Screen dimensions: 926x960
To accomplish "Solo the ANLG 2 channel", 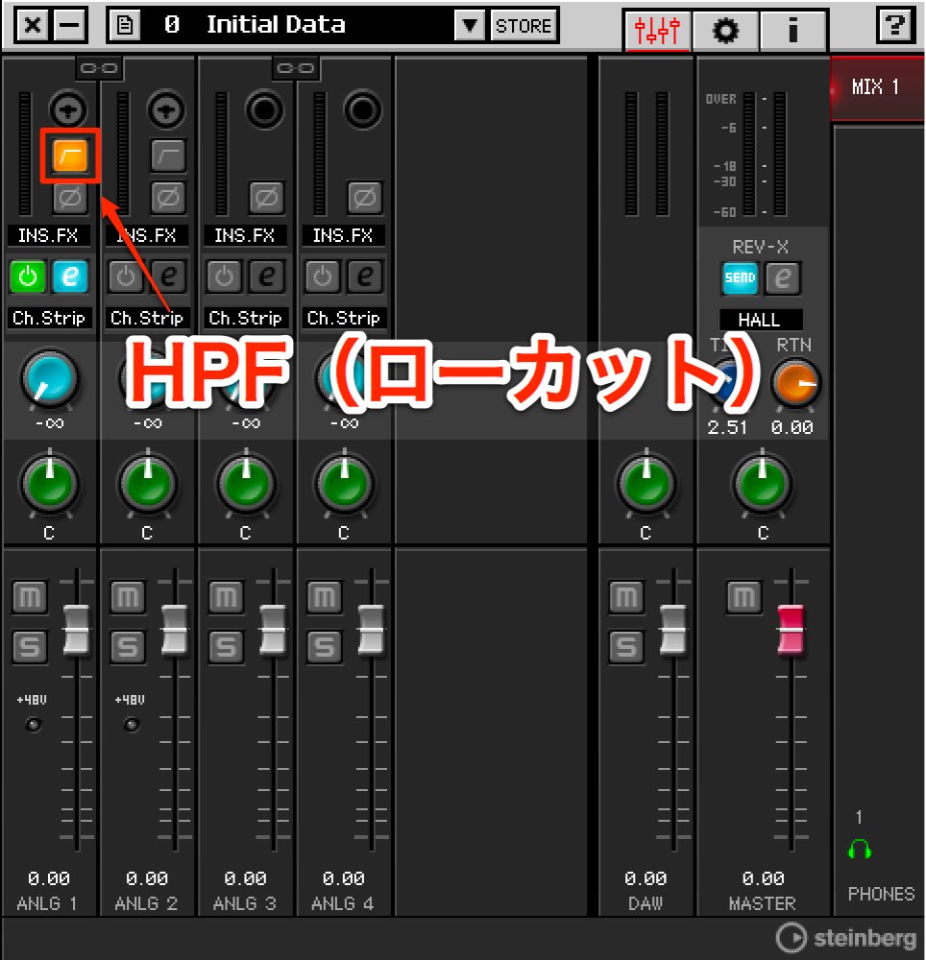I will point(128,646).
